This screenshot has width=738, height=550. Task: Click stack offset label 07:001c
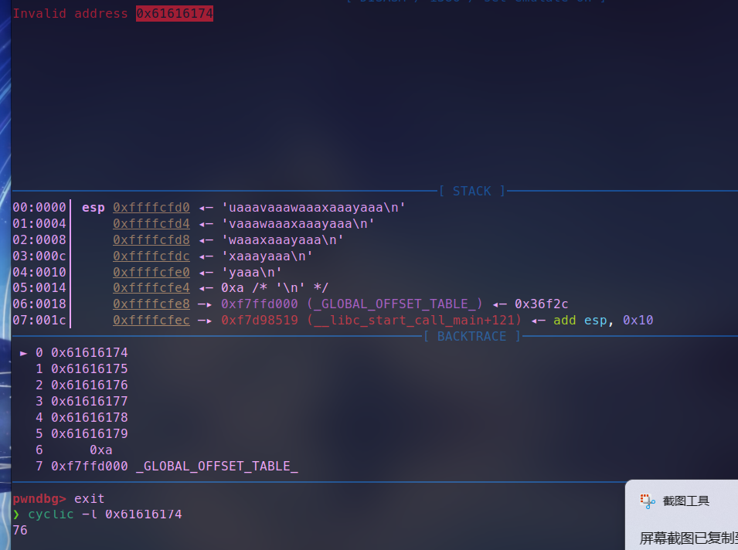[39, 321]
